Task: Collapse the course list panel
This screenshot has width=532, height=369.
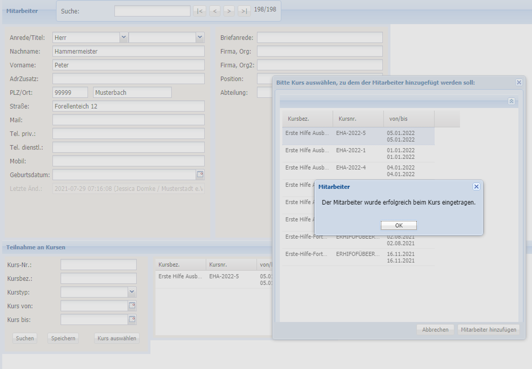Action: (511, 101)
